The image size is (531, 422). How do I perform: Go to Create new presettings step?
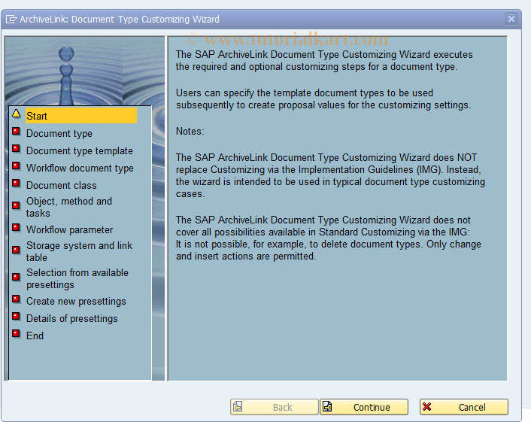click(76, 301)
